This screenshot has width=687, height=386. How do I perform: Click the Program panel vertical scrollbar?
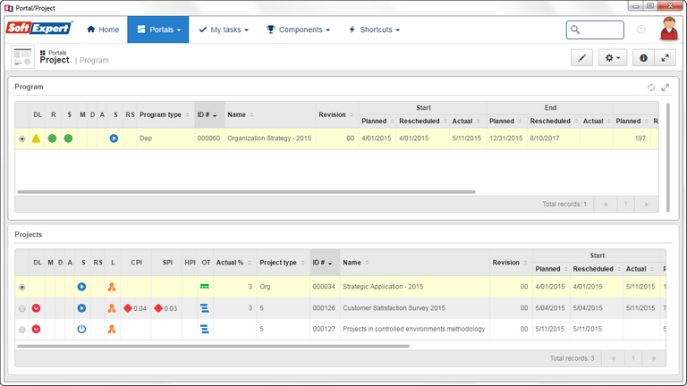[x=667, y=157]
